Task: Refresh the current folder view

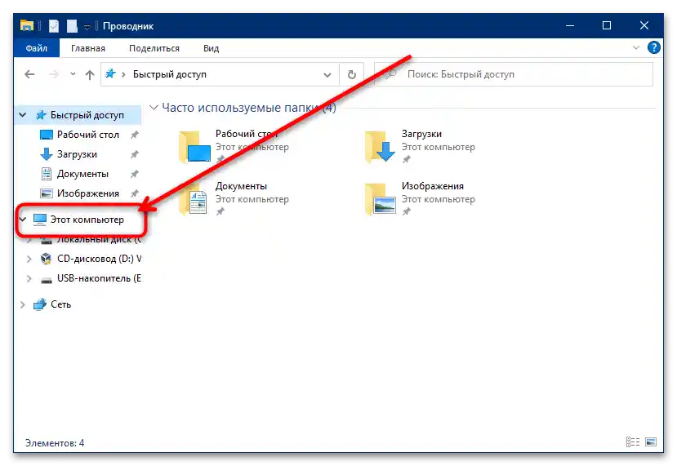Action: (x=351, y=74)
